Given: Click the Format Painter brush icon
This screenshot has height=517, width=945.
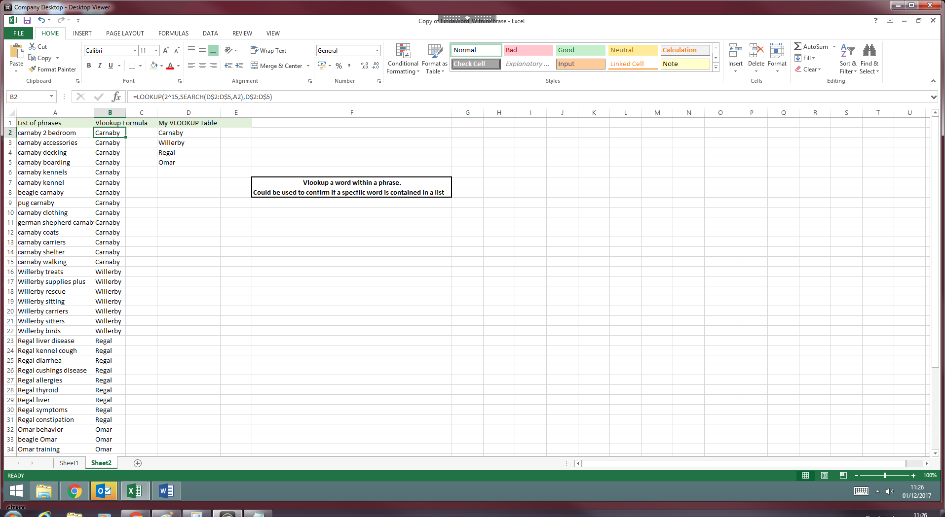Looking at the screenshot, I should (x=33, y=69).
